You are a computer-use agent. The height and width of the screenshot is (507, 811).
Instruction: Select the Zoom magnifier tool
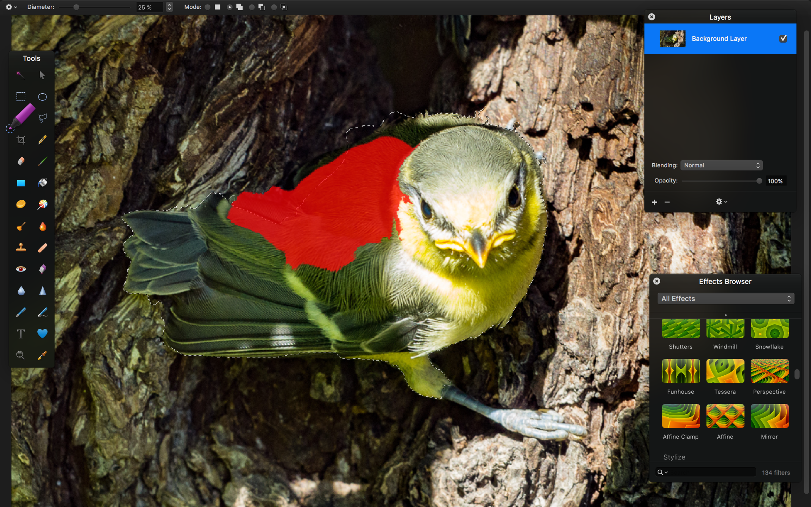point(21,355)
